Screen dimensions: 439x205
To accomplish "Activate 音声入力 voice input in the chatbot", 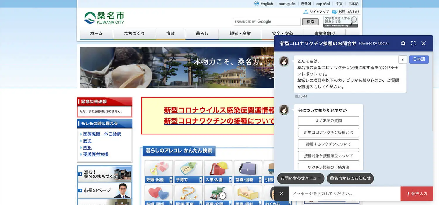I will [x=417, y=194].
